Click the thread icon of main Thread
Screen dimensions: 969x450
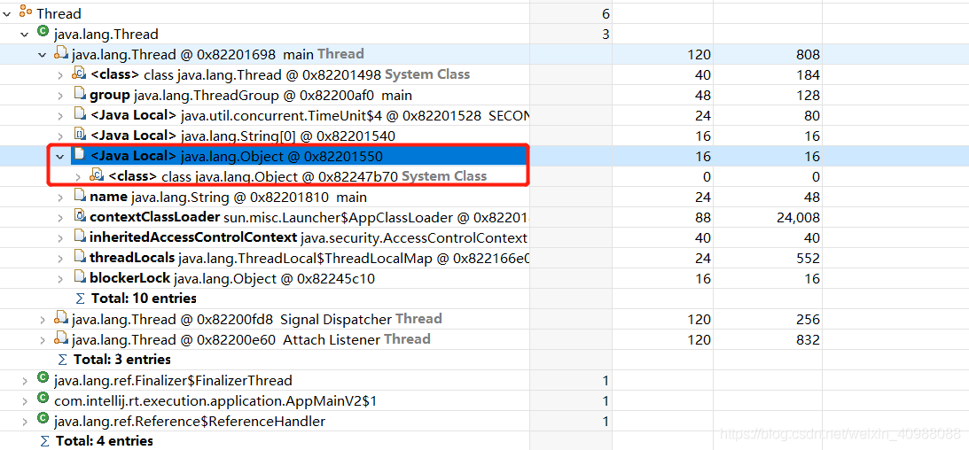point(60,53)
